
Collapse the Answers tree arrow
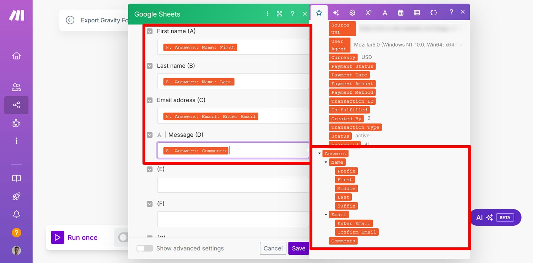click(x=319, y=154)
